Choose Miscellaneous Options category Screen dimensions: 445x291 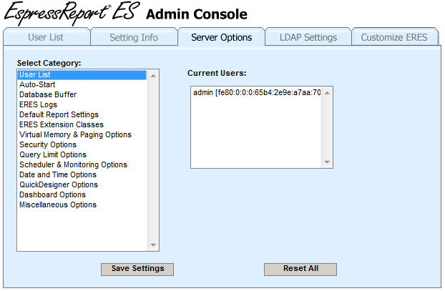click(x=82, y=204)
